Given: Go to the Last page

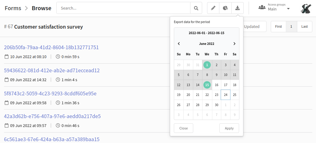Looking at the screenshot, I should click(305, 26).
